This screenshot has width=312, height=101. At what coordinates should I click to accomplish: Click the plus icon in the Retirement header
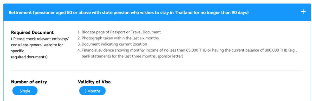303,12
